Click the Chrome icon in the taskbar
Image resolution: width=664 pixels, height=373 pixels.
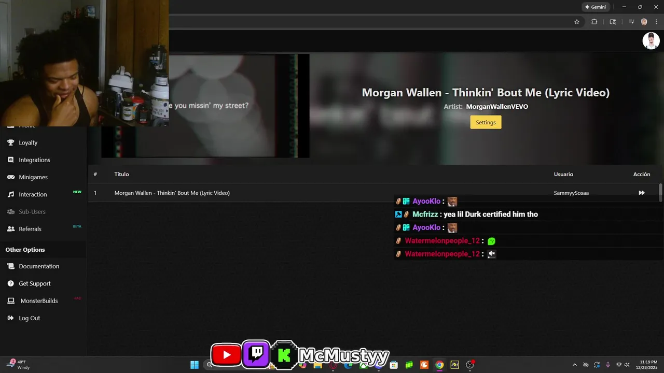click(x=439, y=365)
